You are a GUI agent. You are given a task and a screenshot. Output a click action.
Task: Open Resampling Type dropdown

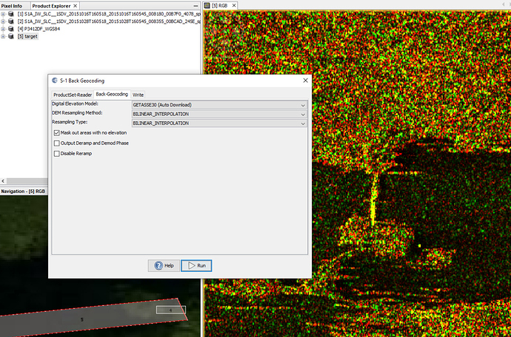click(x=219, y=123)
